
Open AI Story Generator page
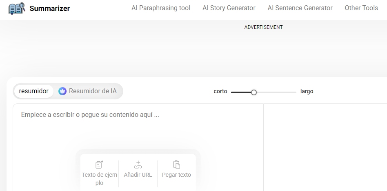click(229, 8)
